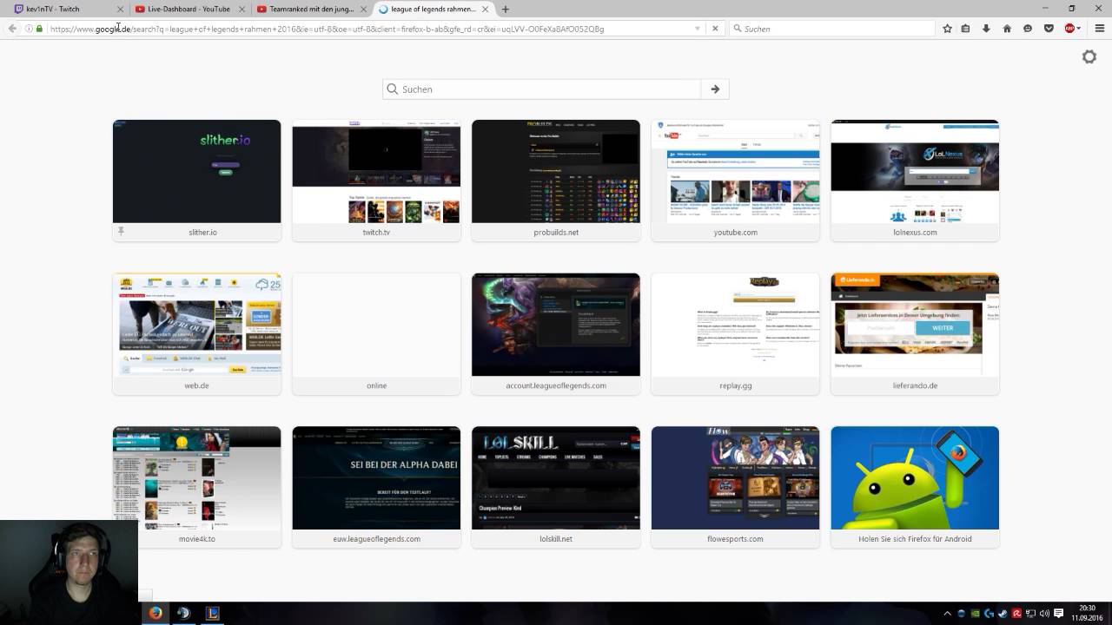
Task: Click Firefox icon in the taskbar
Action: [x=156, y=613]
